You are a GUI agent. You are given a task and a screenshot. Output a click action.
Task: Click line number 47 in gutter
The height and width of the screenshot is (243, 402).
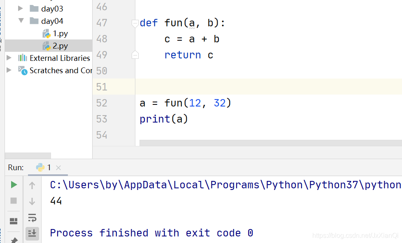pyautogui.click(x=102, y=23)
